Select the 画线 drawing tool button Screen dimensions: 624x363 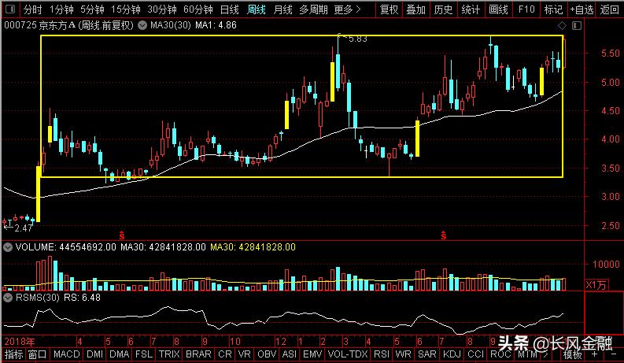click(x=498, y=9)
